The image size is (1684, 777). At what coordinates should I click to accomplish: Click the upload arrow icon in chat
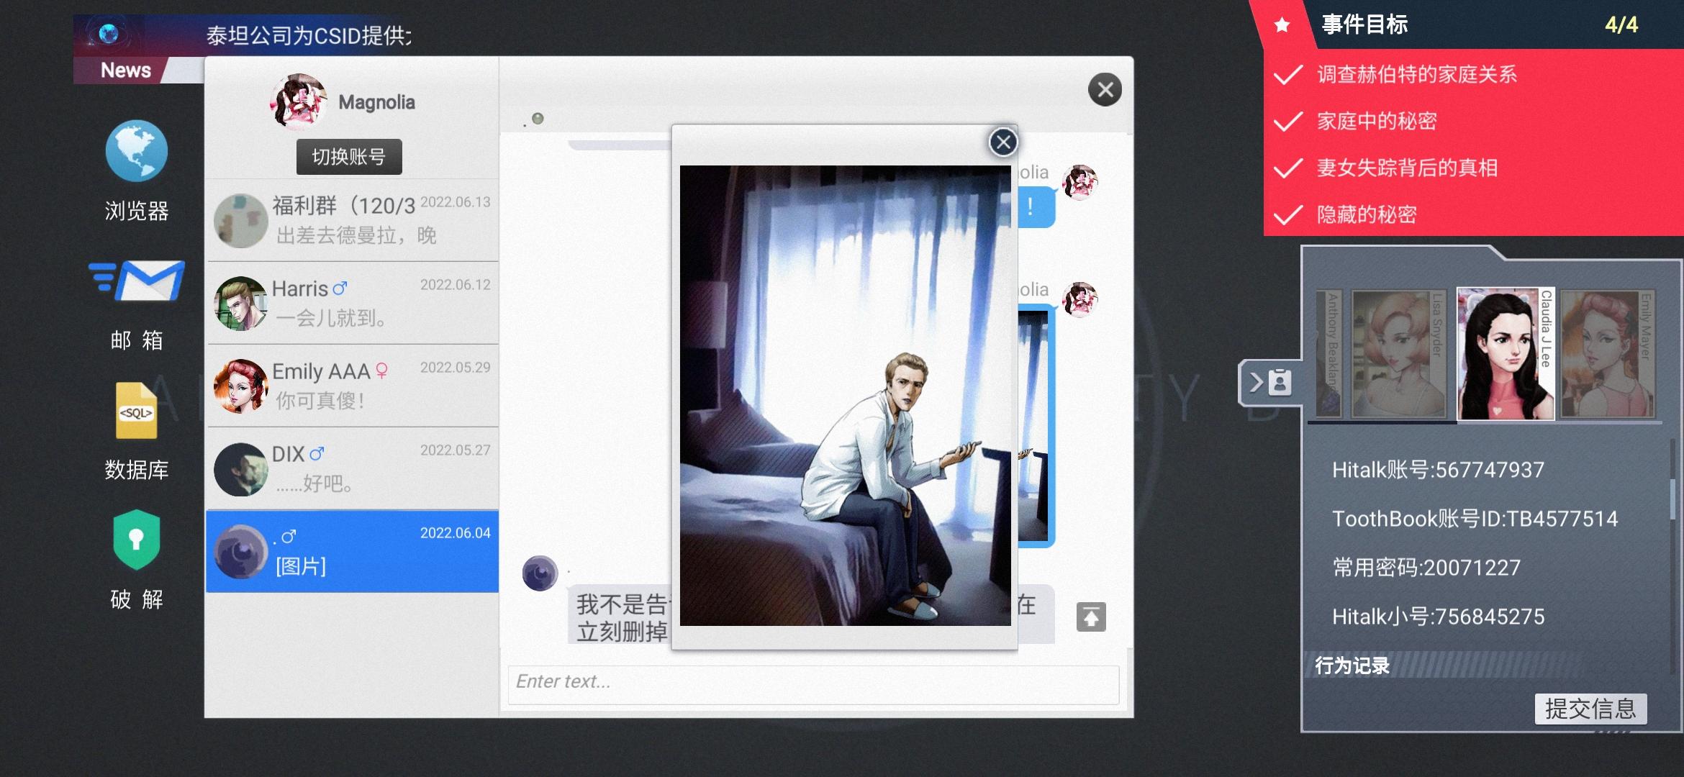pyautogui.click(x=1090, y=617)
